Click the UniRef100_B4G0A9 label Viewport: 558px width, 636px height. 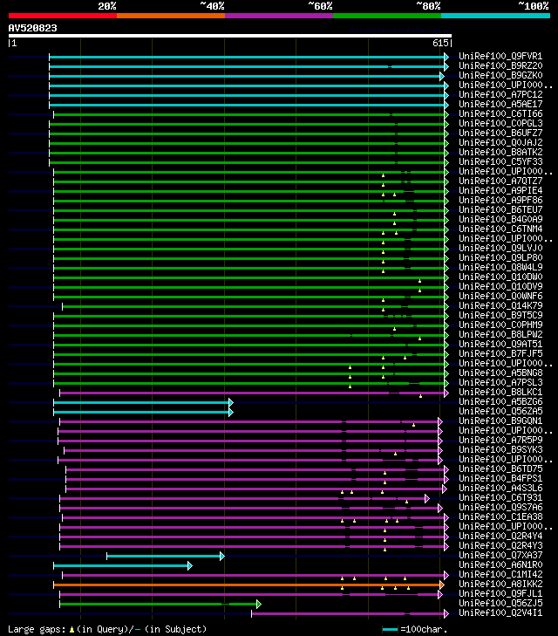(x=500, y=220)
